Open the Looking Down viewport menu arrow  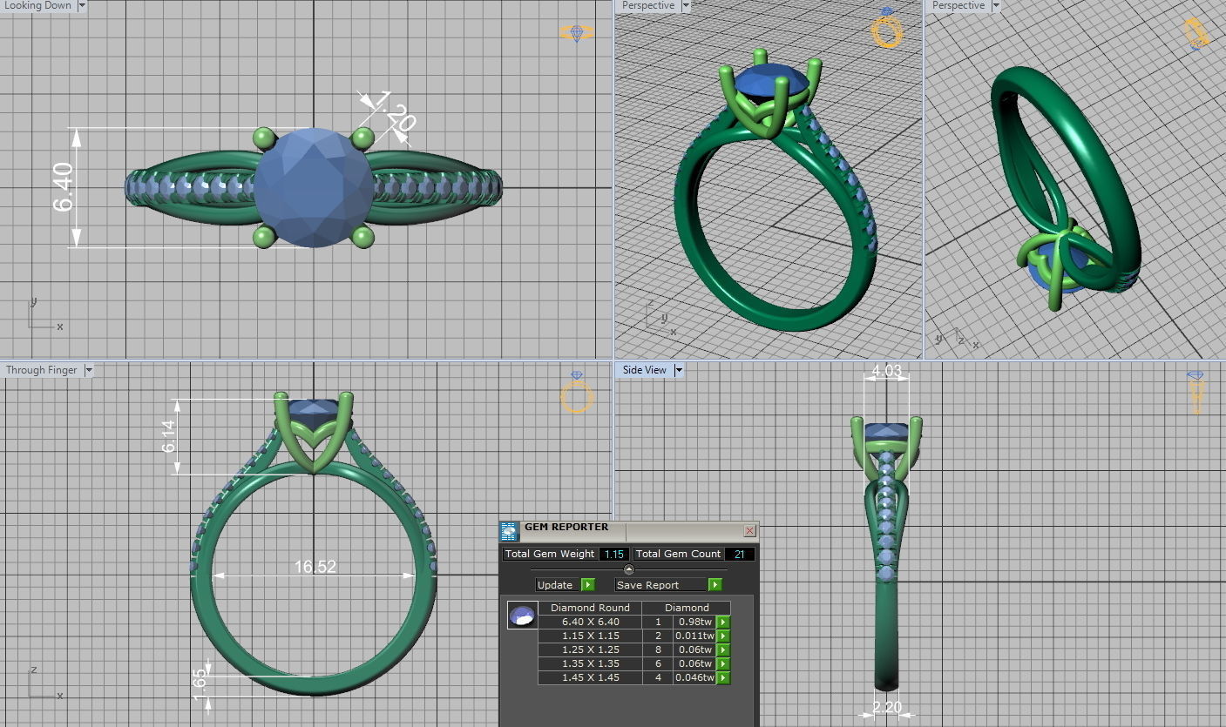[x=82, y=5]
